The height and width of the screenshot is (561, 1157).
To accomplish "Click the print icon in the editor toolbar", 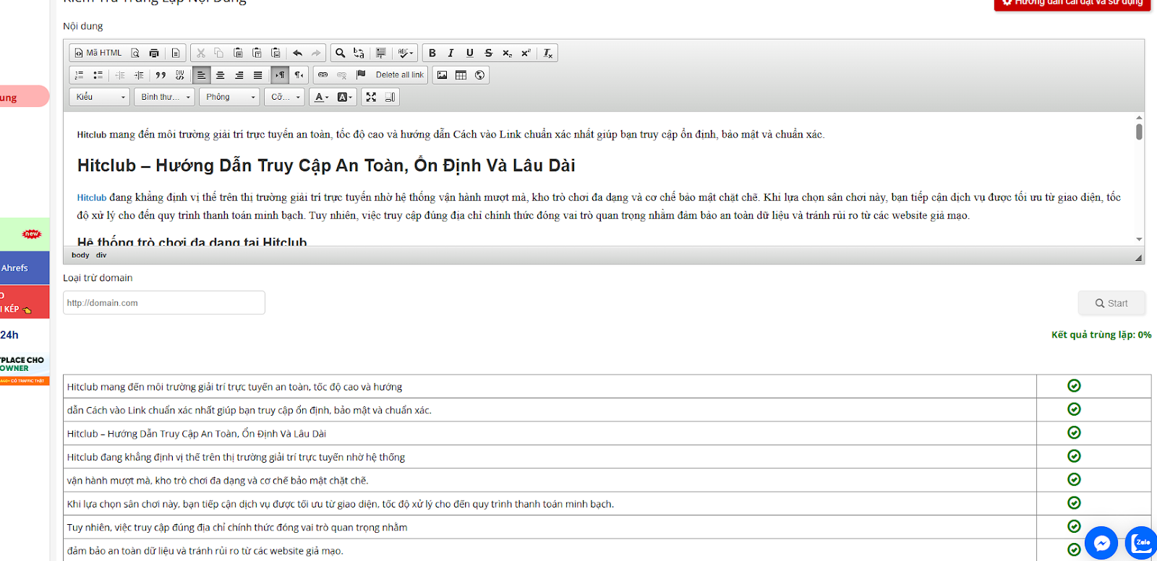I will 154,53.
